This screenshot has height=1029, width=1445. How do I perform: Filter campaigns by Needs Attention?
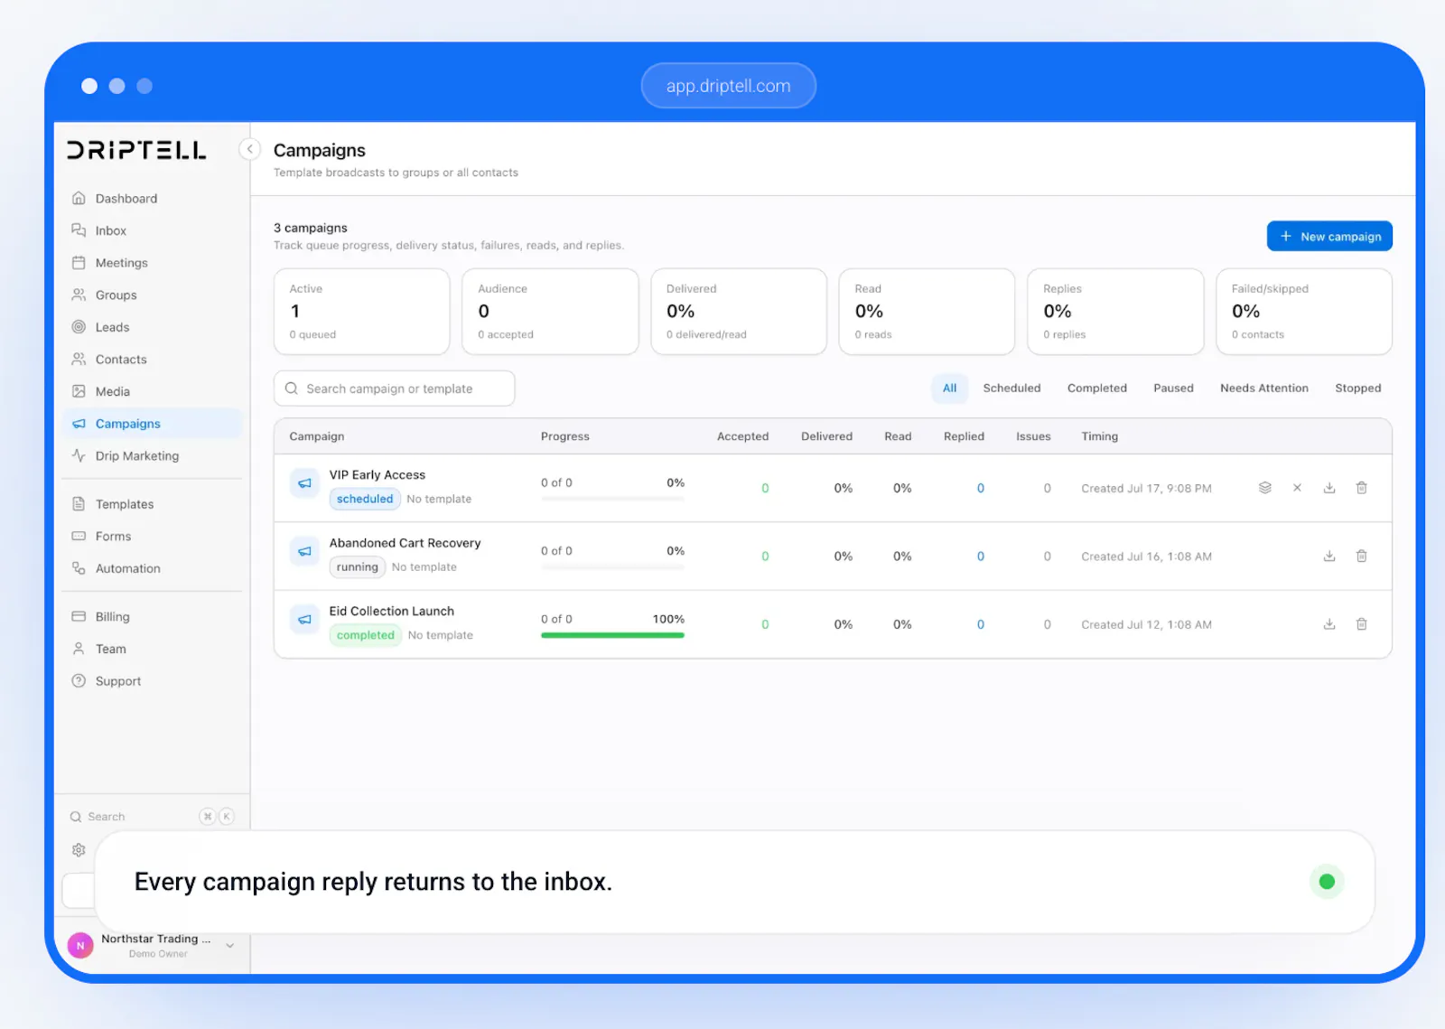pos(1263,388)
